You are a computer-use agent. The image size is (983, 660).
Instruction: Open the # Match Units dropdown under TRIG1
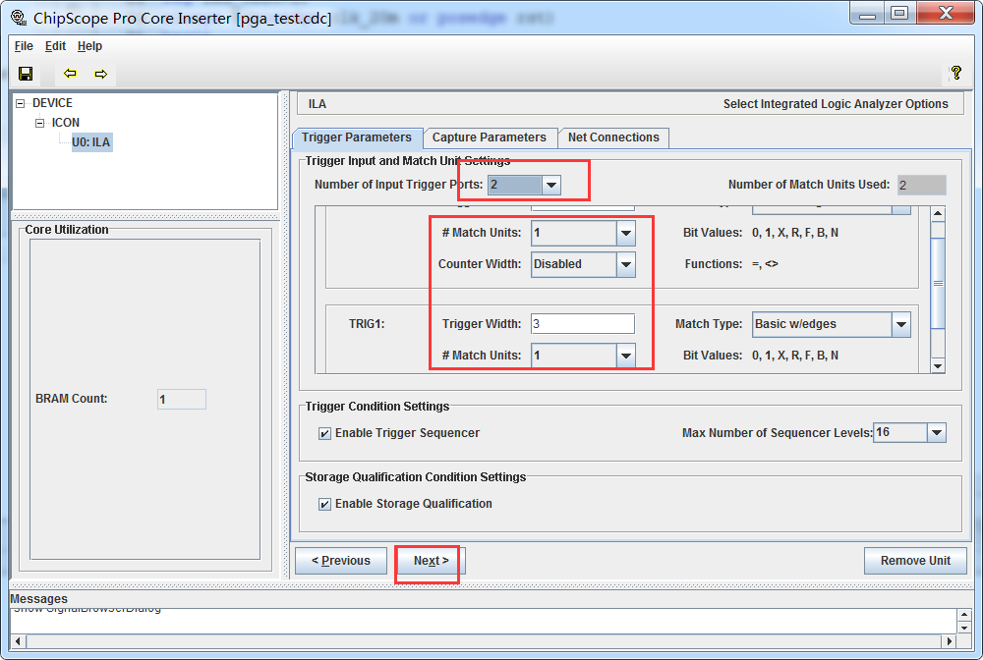click(625, 356)
